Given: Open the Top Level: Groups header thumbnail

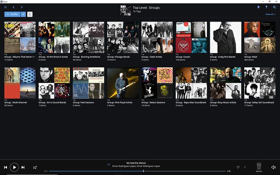Looking at the screenshot, I should 125,11.
